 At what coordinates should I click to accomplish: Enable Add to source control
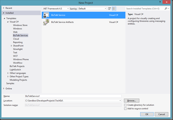point(125,109)
